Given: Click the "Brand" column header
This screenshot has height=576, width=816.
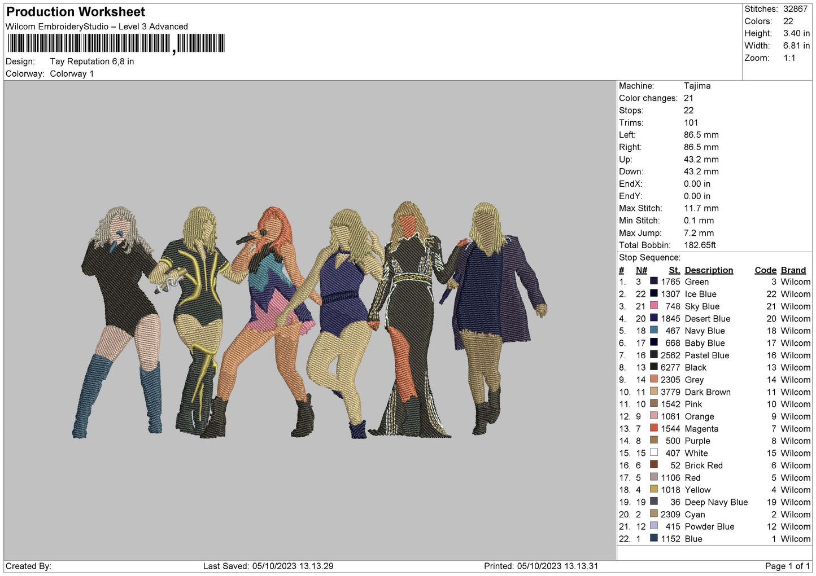Looking at the screenshot, I should pyautogui.click(x=793, y=270).
